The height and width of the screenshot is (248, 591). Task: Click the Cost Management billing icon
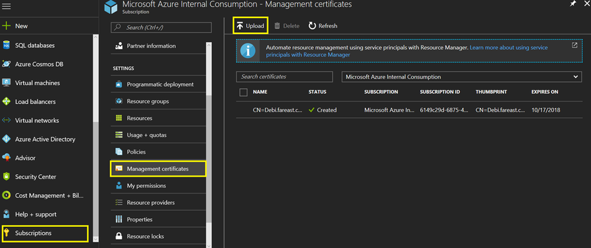[x=6, y=195]
